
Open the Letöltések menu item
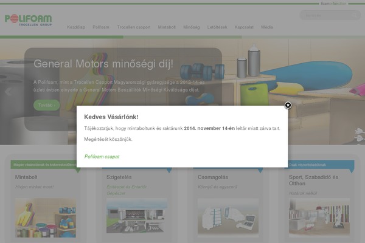point(217,27)
